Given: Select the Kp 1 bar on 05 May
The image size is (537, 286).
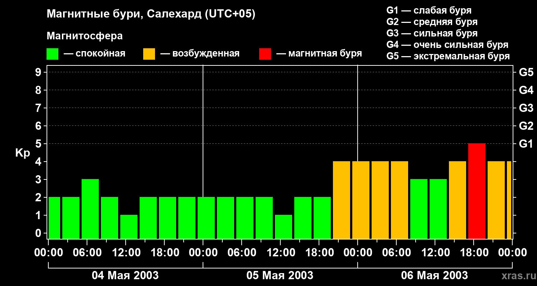Looking at the screenshot, I should pos(284,227).
